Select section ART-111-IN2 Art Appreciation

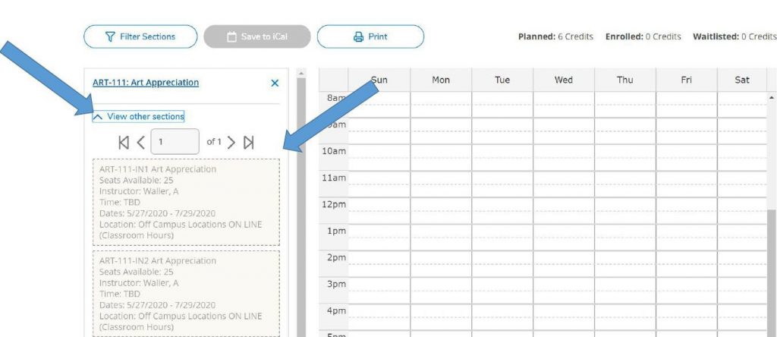186,293
